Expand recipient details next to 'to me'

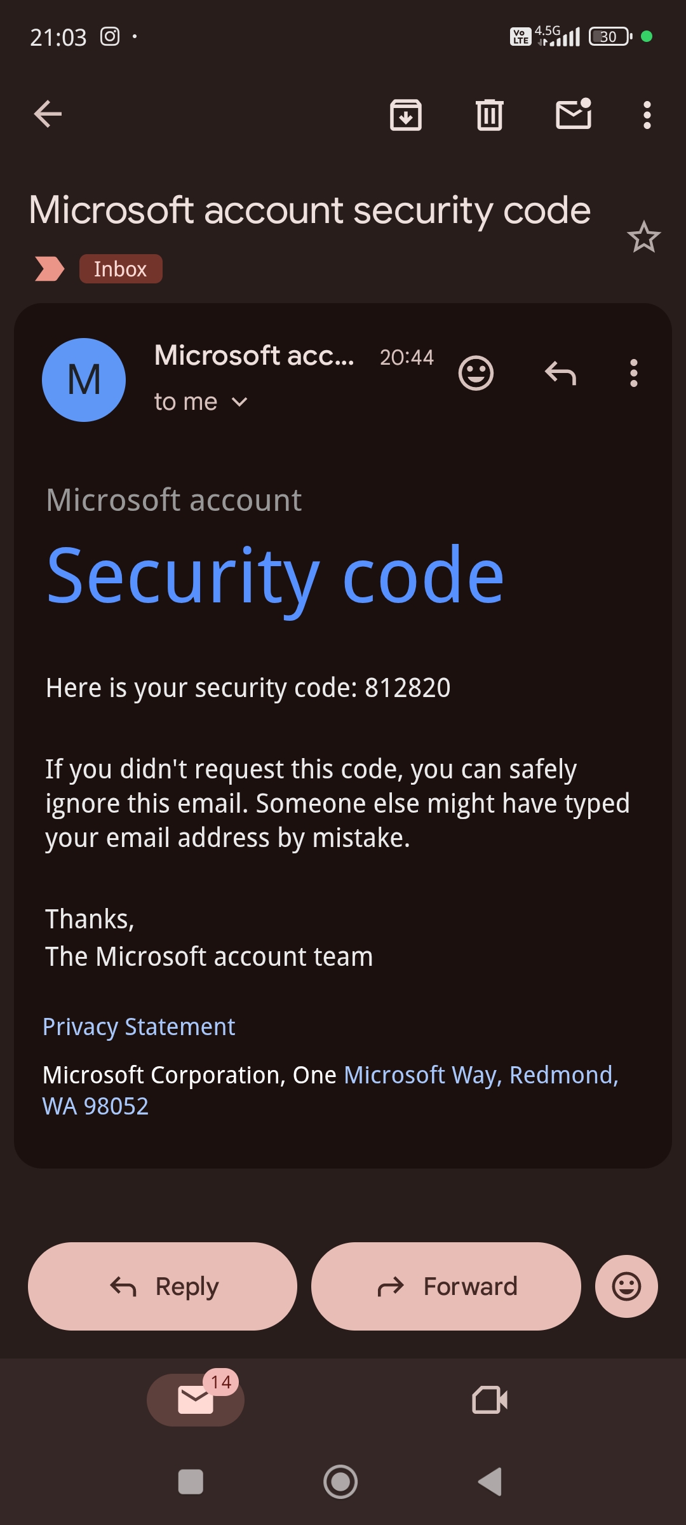tap(239, 402)
